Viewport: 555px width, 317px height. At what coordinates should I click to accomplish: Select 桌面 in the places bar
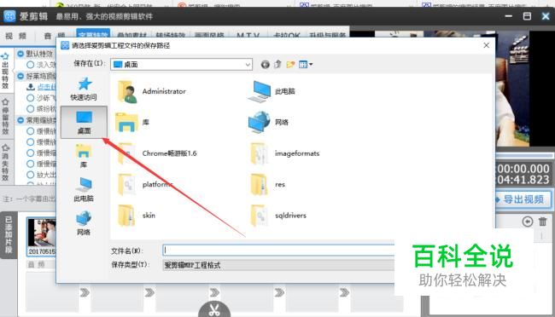[84, 122]
